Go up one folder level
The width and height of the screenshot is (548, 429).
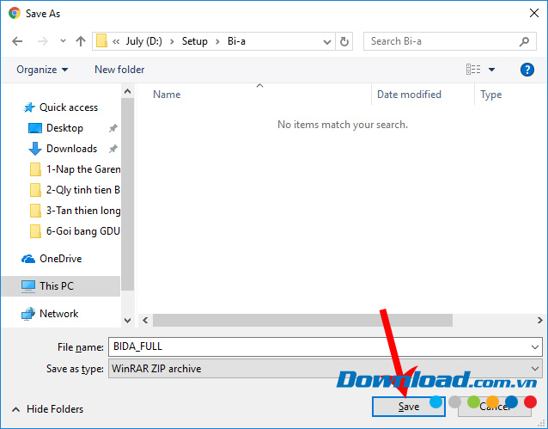coord(81,41)
